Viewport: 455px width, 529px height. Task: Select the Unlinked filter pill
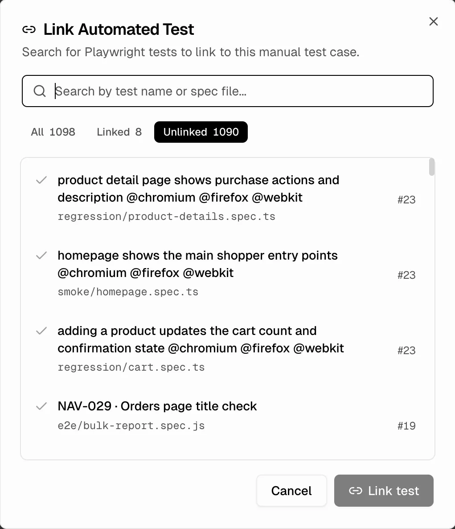tap(201, 132)
